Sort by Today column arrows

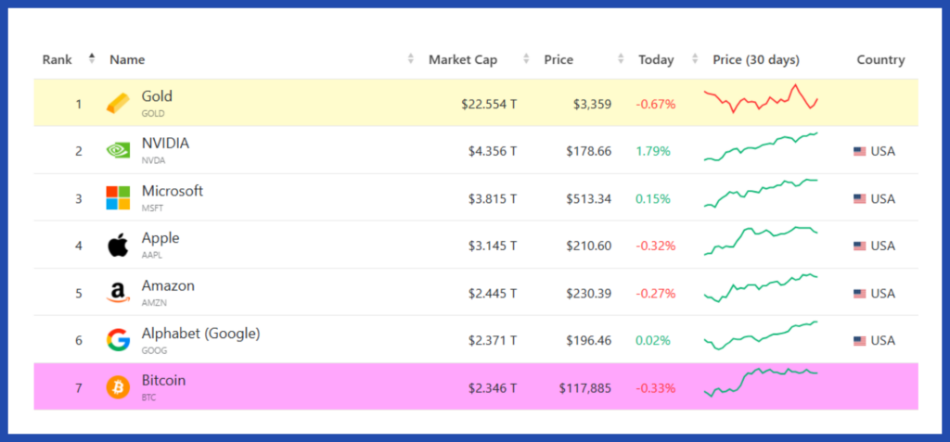[694, 59]
